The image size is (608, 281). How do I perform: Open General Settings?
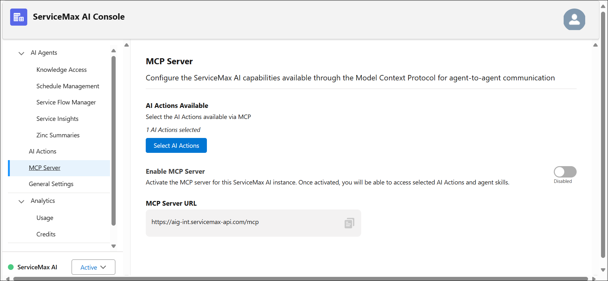point(51,184)
